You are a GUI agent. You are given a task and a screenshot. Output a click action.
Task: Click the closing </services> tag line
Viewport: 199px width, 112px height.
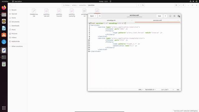(95, 51)
